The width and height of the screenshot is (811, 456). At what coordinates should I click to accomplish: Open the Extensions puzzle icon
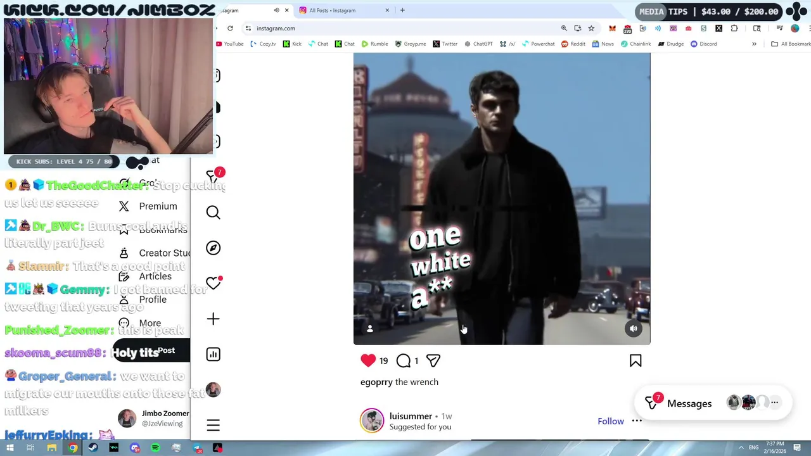tap(734, 28)
